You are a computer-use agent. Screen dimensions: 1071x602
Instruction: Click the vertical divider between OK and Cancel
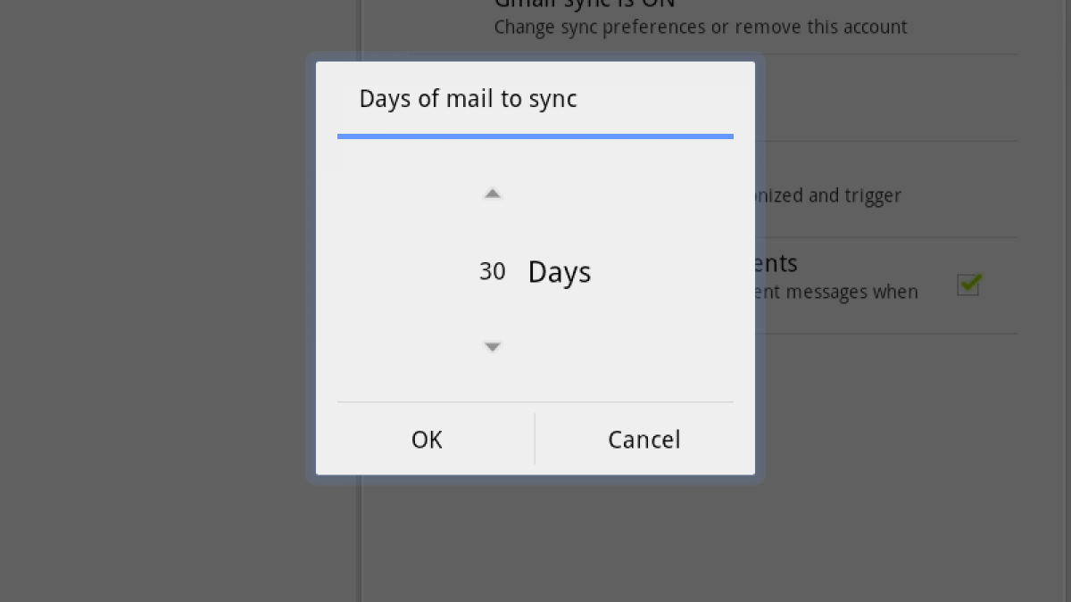pos(535,439)
